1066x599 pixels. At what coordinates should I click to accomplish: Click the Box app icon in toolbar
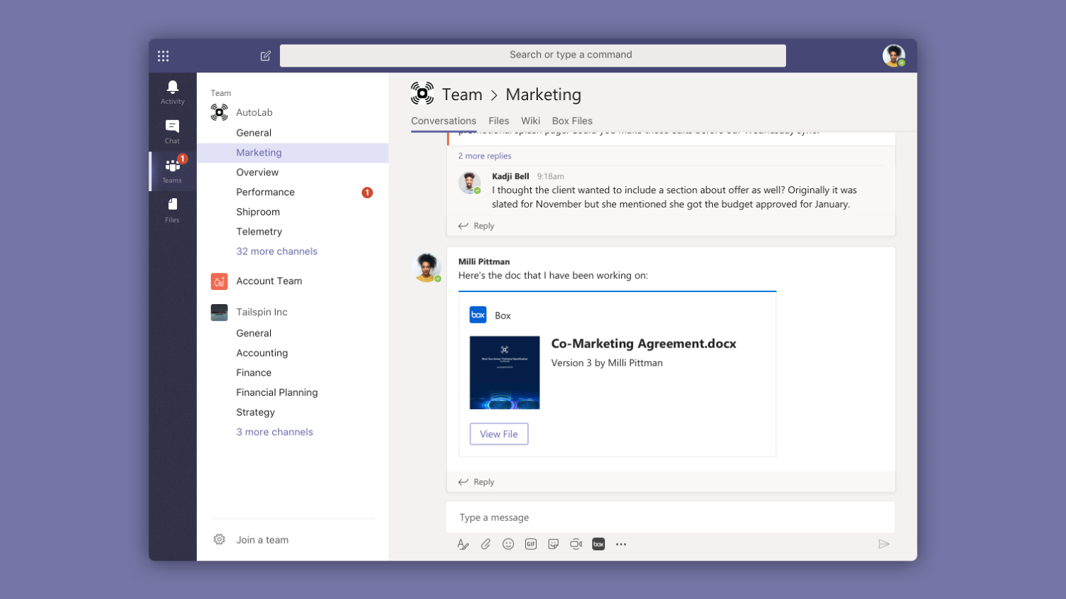click(598, 544)
